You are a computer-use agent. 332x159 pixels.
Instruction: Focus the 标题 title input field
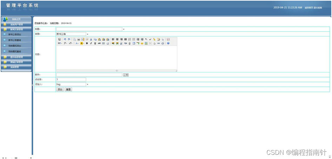(89, 29)
